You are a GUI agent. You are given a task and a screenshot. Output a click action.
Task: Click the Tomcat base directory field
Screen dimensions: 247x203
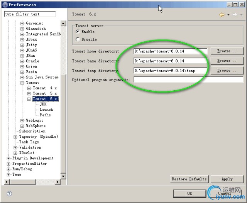(171, 61)
